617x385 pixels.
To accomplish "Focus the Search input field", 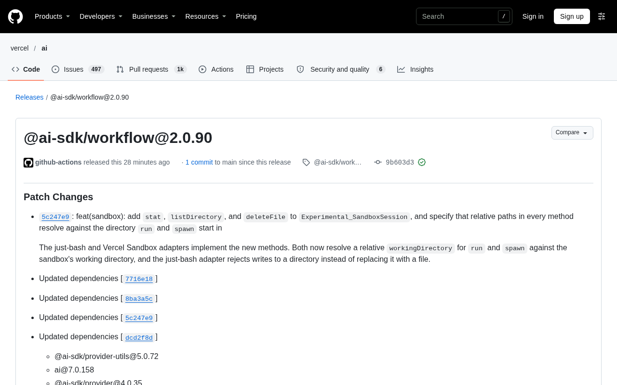I will [464, 16].
